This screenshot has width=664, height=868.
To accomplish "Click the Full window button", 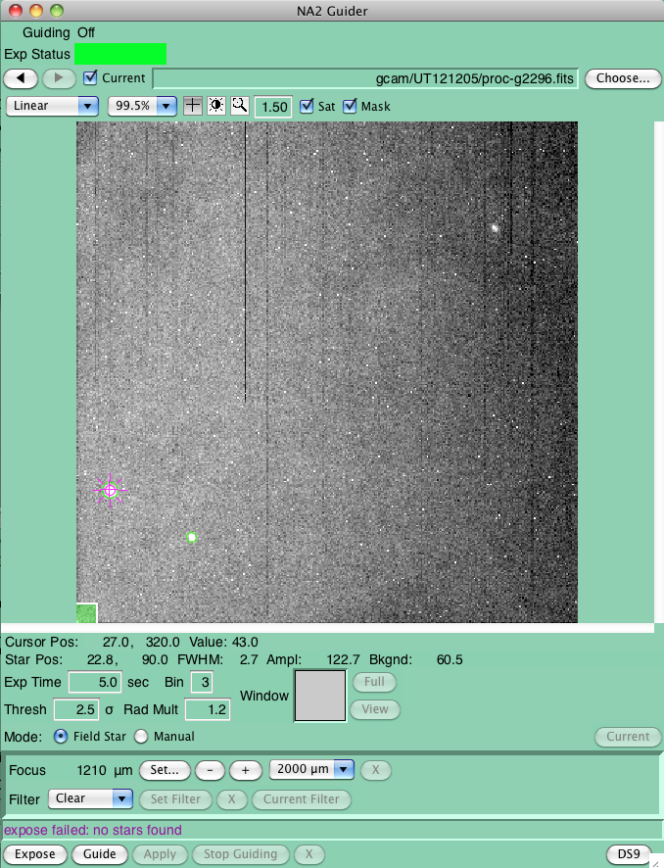I will (x=374, y=682).
